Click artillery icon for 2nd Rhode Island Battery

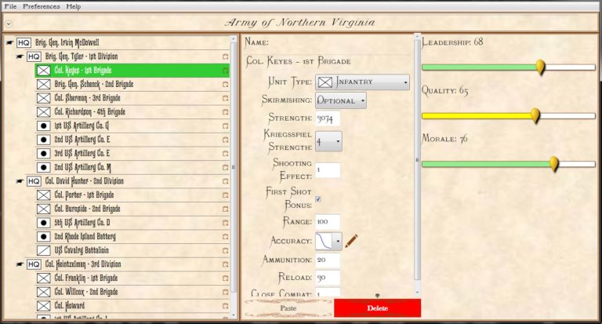(x=44, y=236)
